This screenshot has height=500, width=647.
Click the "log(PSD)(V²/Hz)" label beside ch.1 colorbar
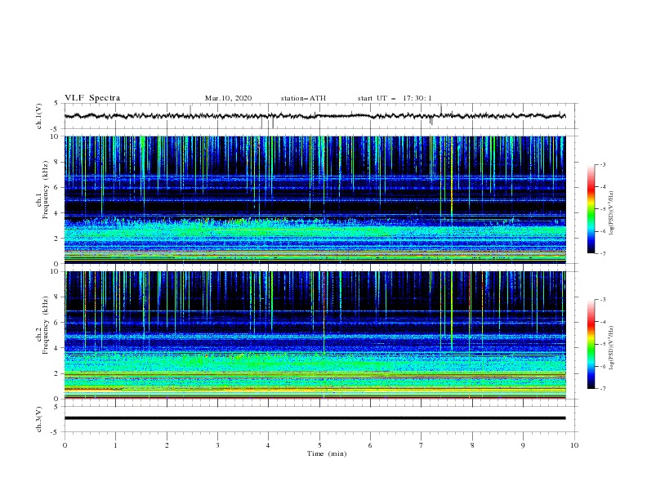(x=612, y=213)
